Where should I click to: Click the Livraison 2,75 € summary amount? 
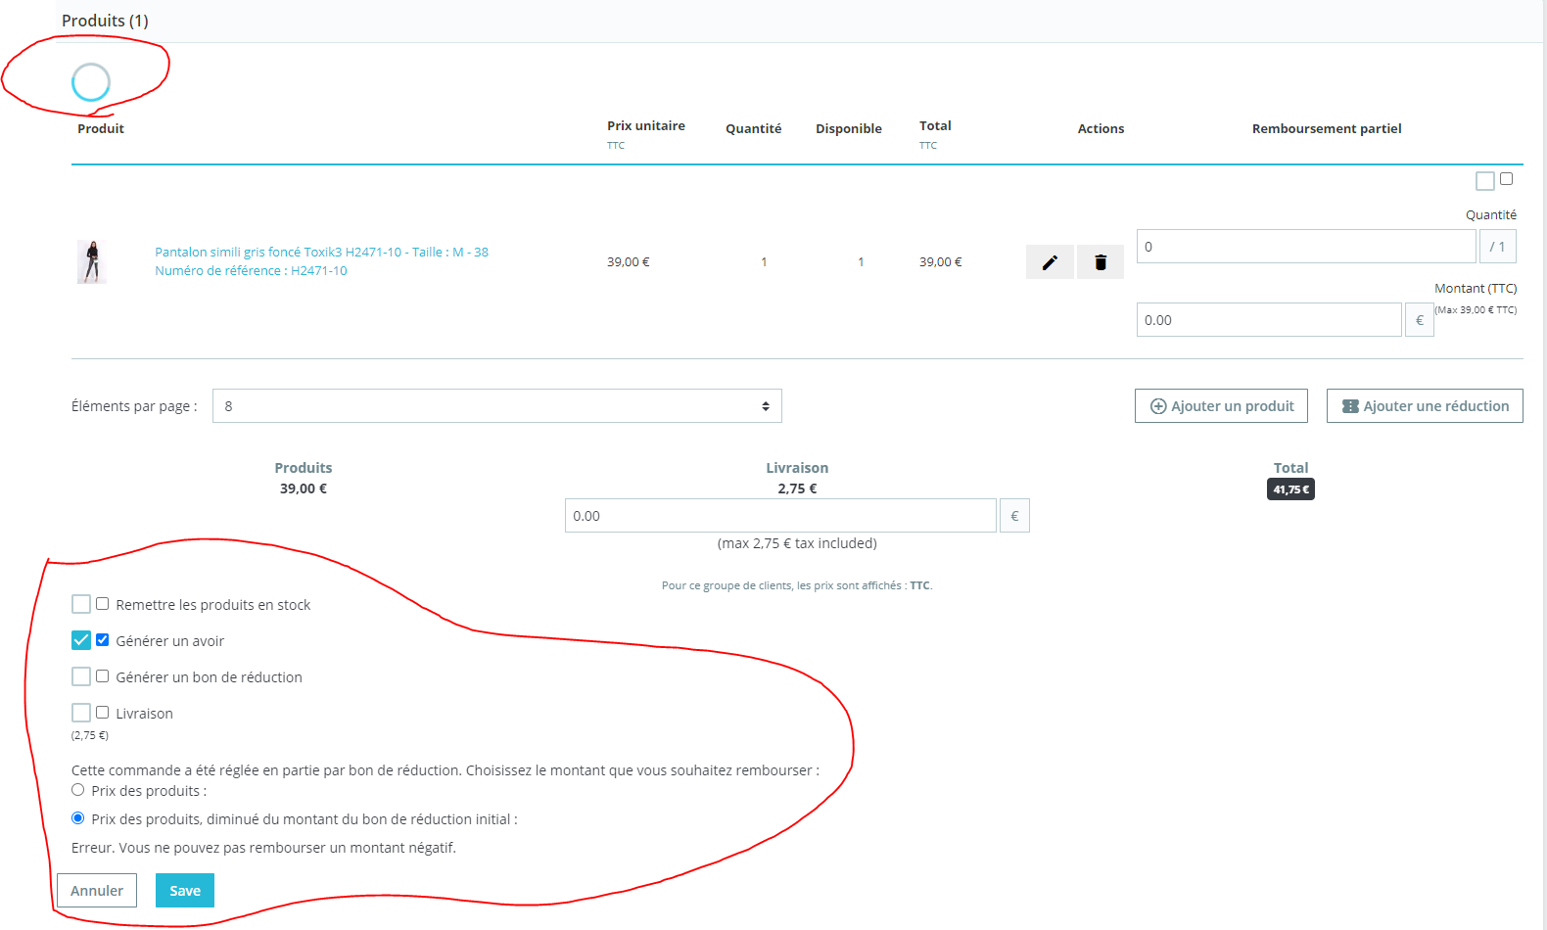[x=797, y=488]
